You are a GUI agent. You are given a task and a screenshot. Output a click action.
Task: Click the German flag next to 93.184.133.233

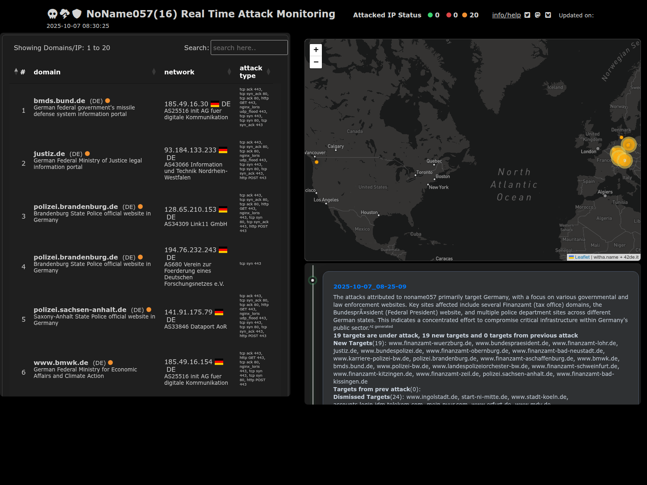223,150
